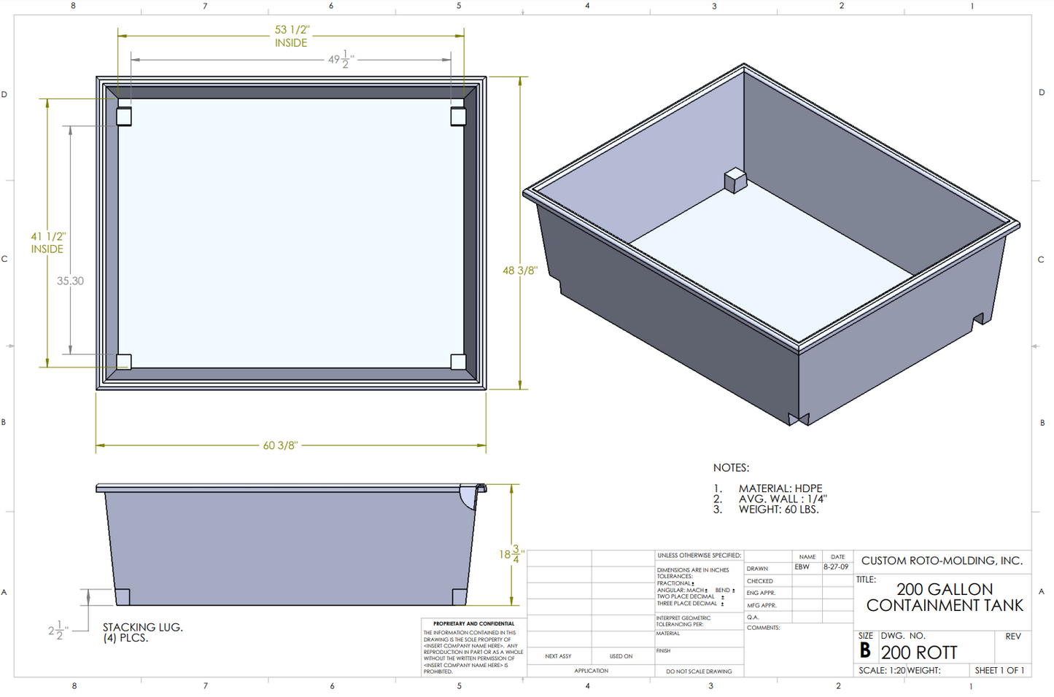
Task: Click the 200 GALLON CONTAINMENT TANK title
Action: [x=945, y=597]
